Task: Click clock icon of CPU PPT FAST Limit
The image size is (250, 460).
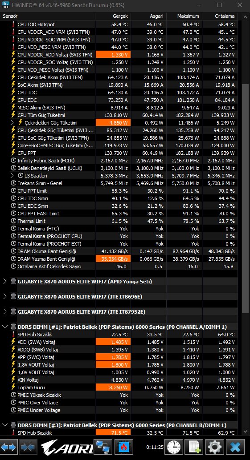Action: point(13,213)
